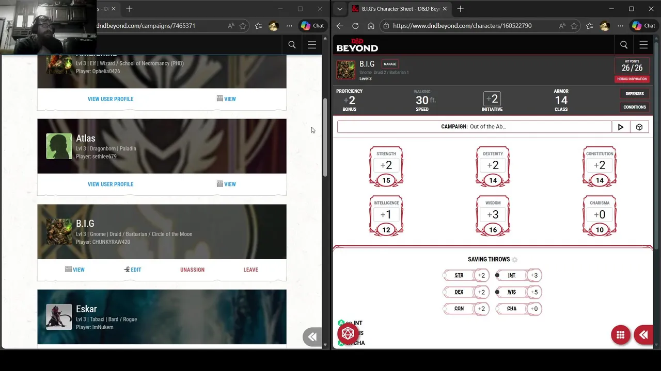Roll the Wisdom +3 ability check

[x=493, y=215]
